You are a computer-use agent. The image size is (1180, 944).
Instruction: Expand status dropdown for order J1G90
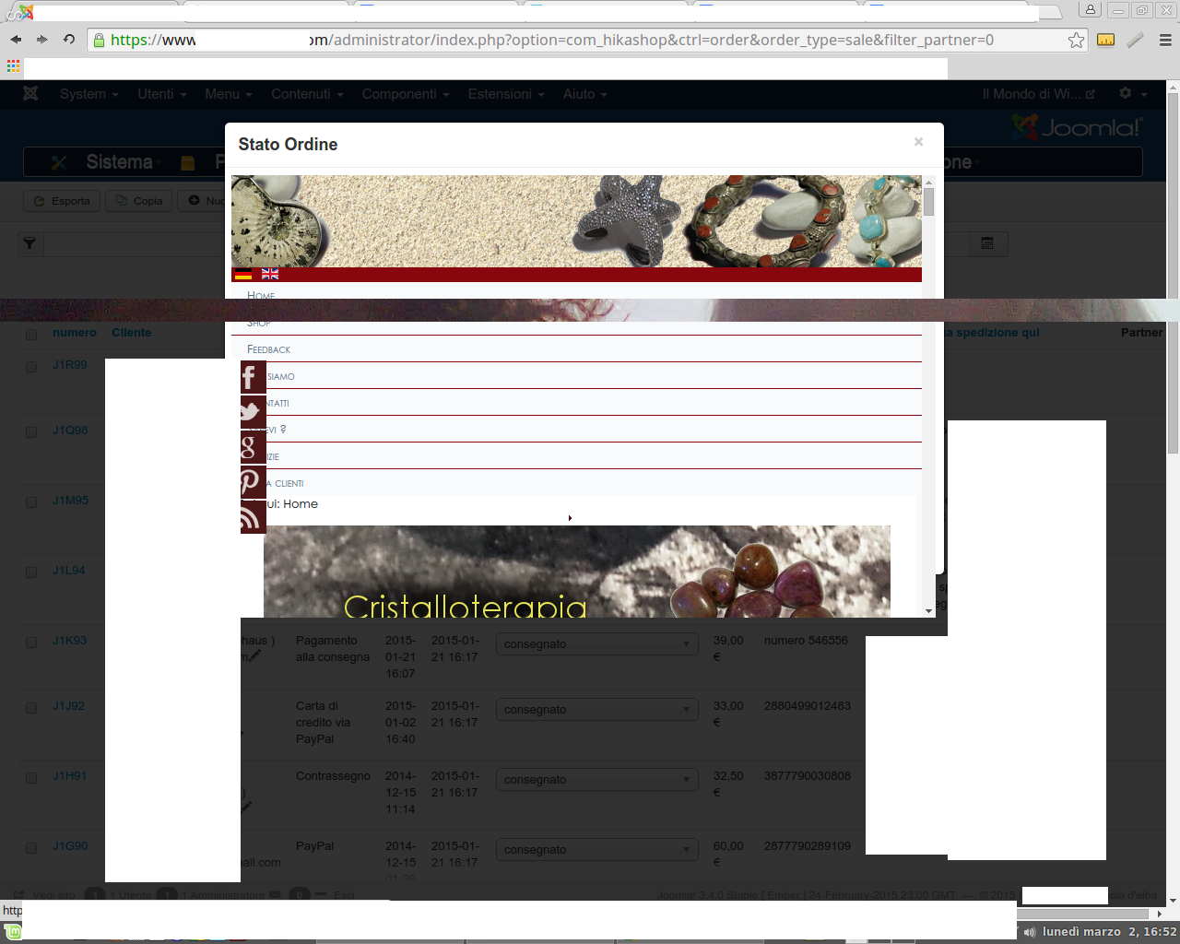click(x=596, y=850)
